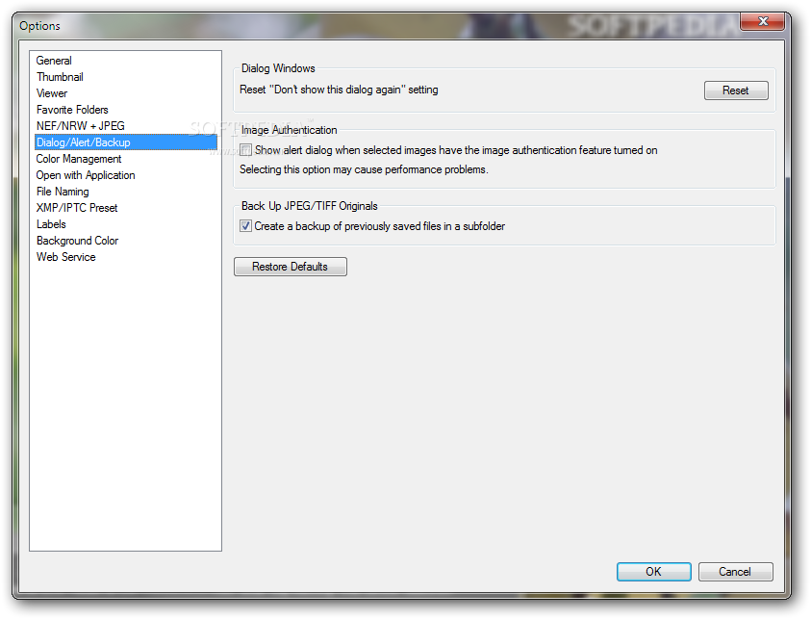Uncheck Create a backup of saved files
Image resolution: width=811 pixels, height=619 pixels.
(x=245, y=226)
